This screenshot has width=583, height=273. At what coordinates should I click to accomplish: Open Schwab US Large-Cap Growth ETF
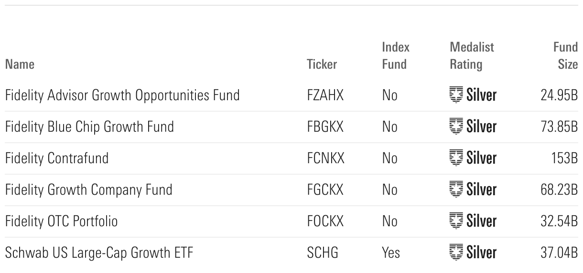point(99,252)
